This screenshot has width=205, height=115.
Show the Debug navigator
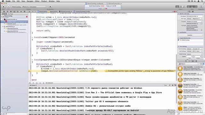tap(18, 11)
